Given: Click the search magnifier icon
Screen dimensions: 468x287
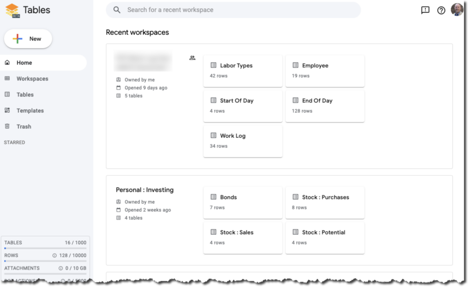Looking at the screenshot, I should [x=117, y=10].
